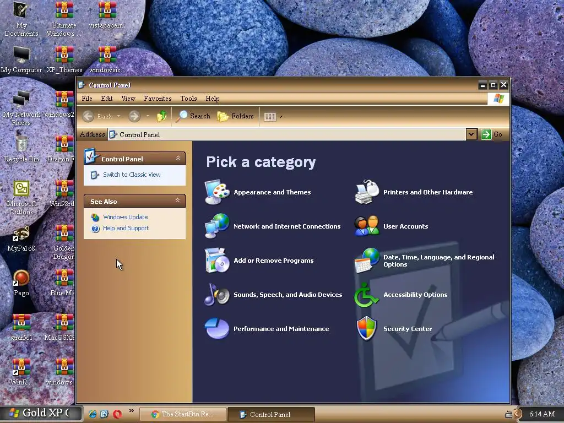Open the Accessibility Options wheelchair icon
The width and height of the screenshot is (564, 423).
(366, 294)
